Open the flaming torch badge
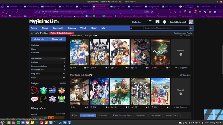 (x=61, y=90)
